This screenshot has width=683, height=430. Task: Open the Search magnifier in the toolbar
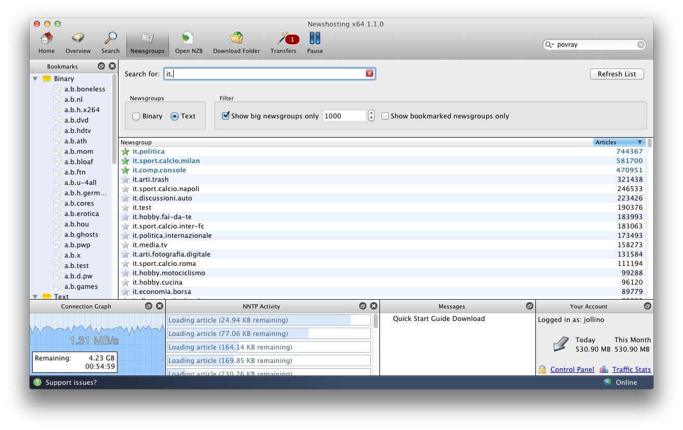point(110,43)
